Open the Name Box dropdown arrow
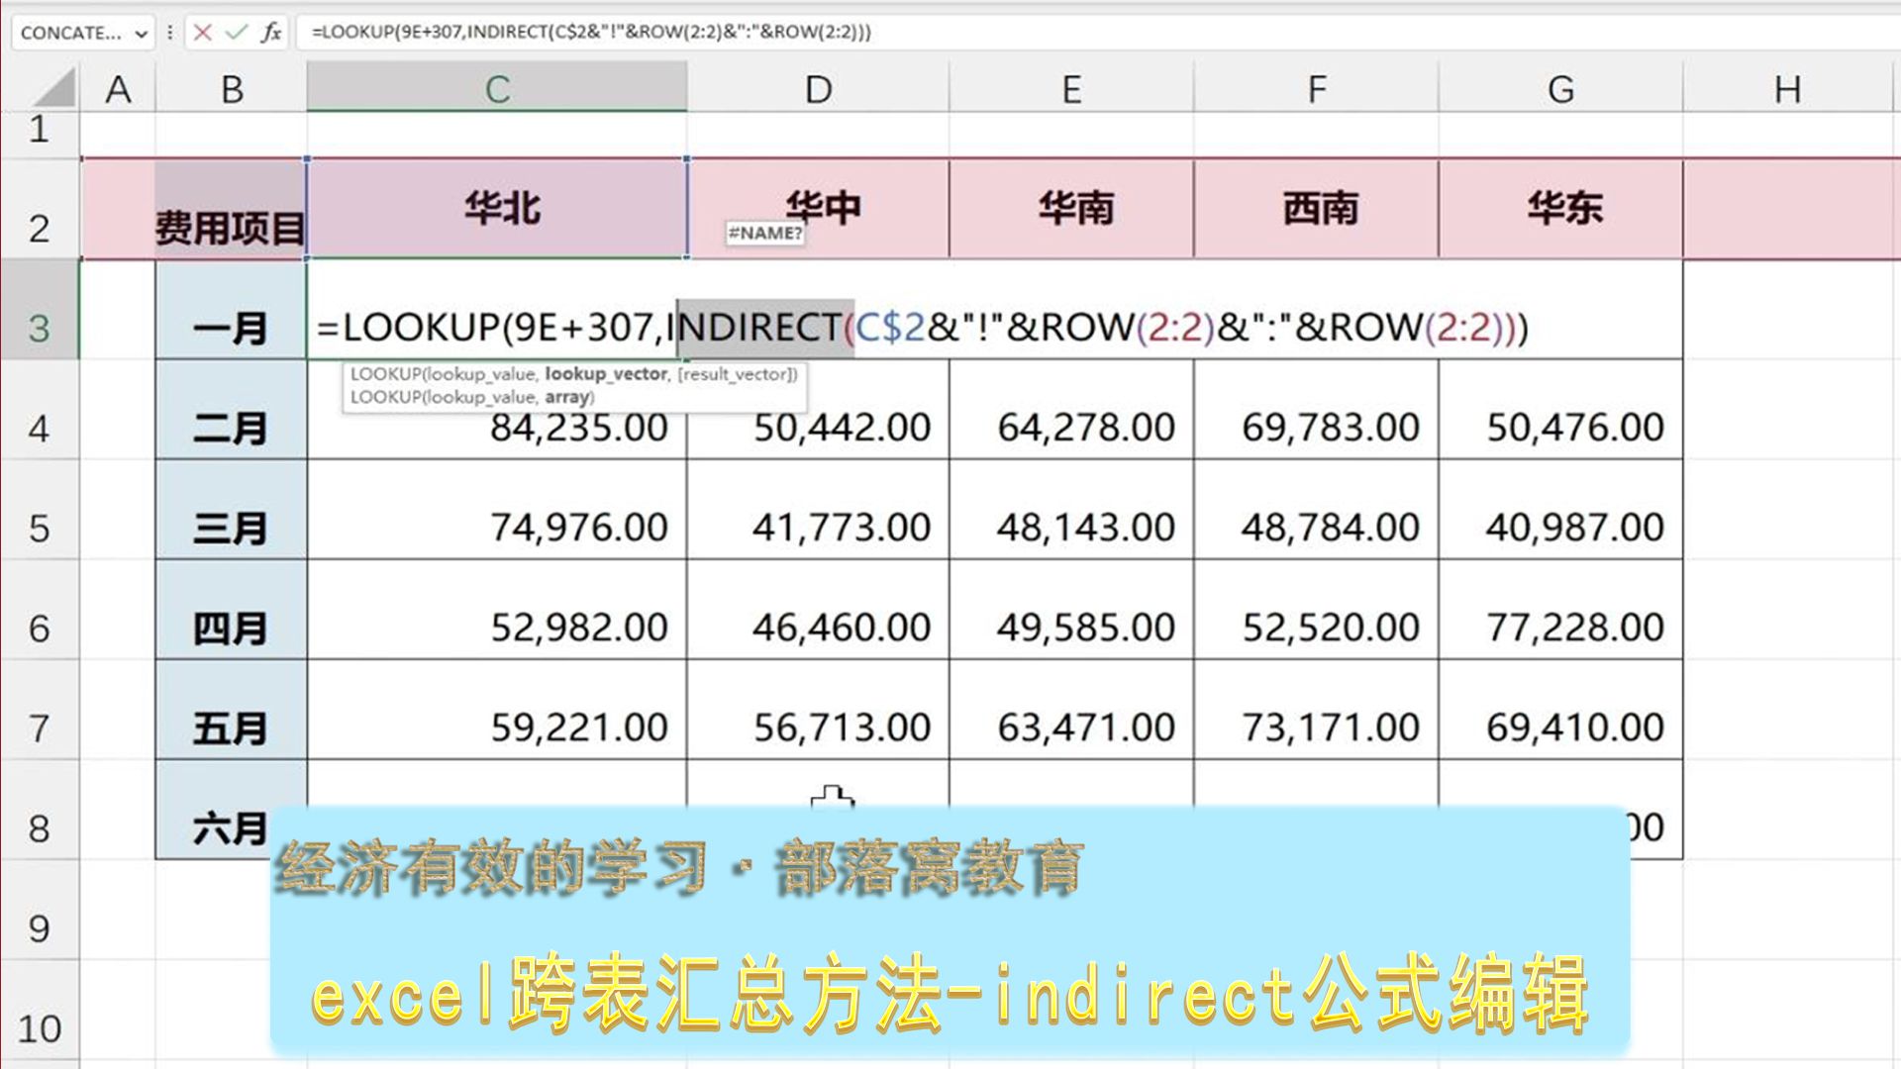Image resolution: width=1901 pixels, height=1069 pixels. click(142, 33)
